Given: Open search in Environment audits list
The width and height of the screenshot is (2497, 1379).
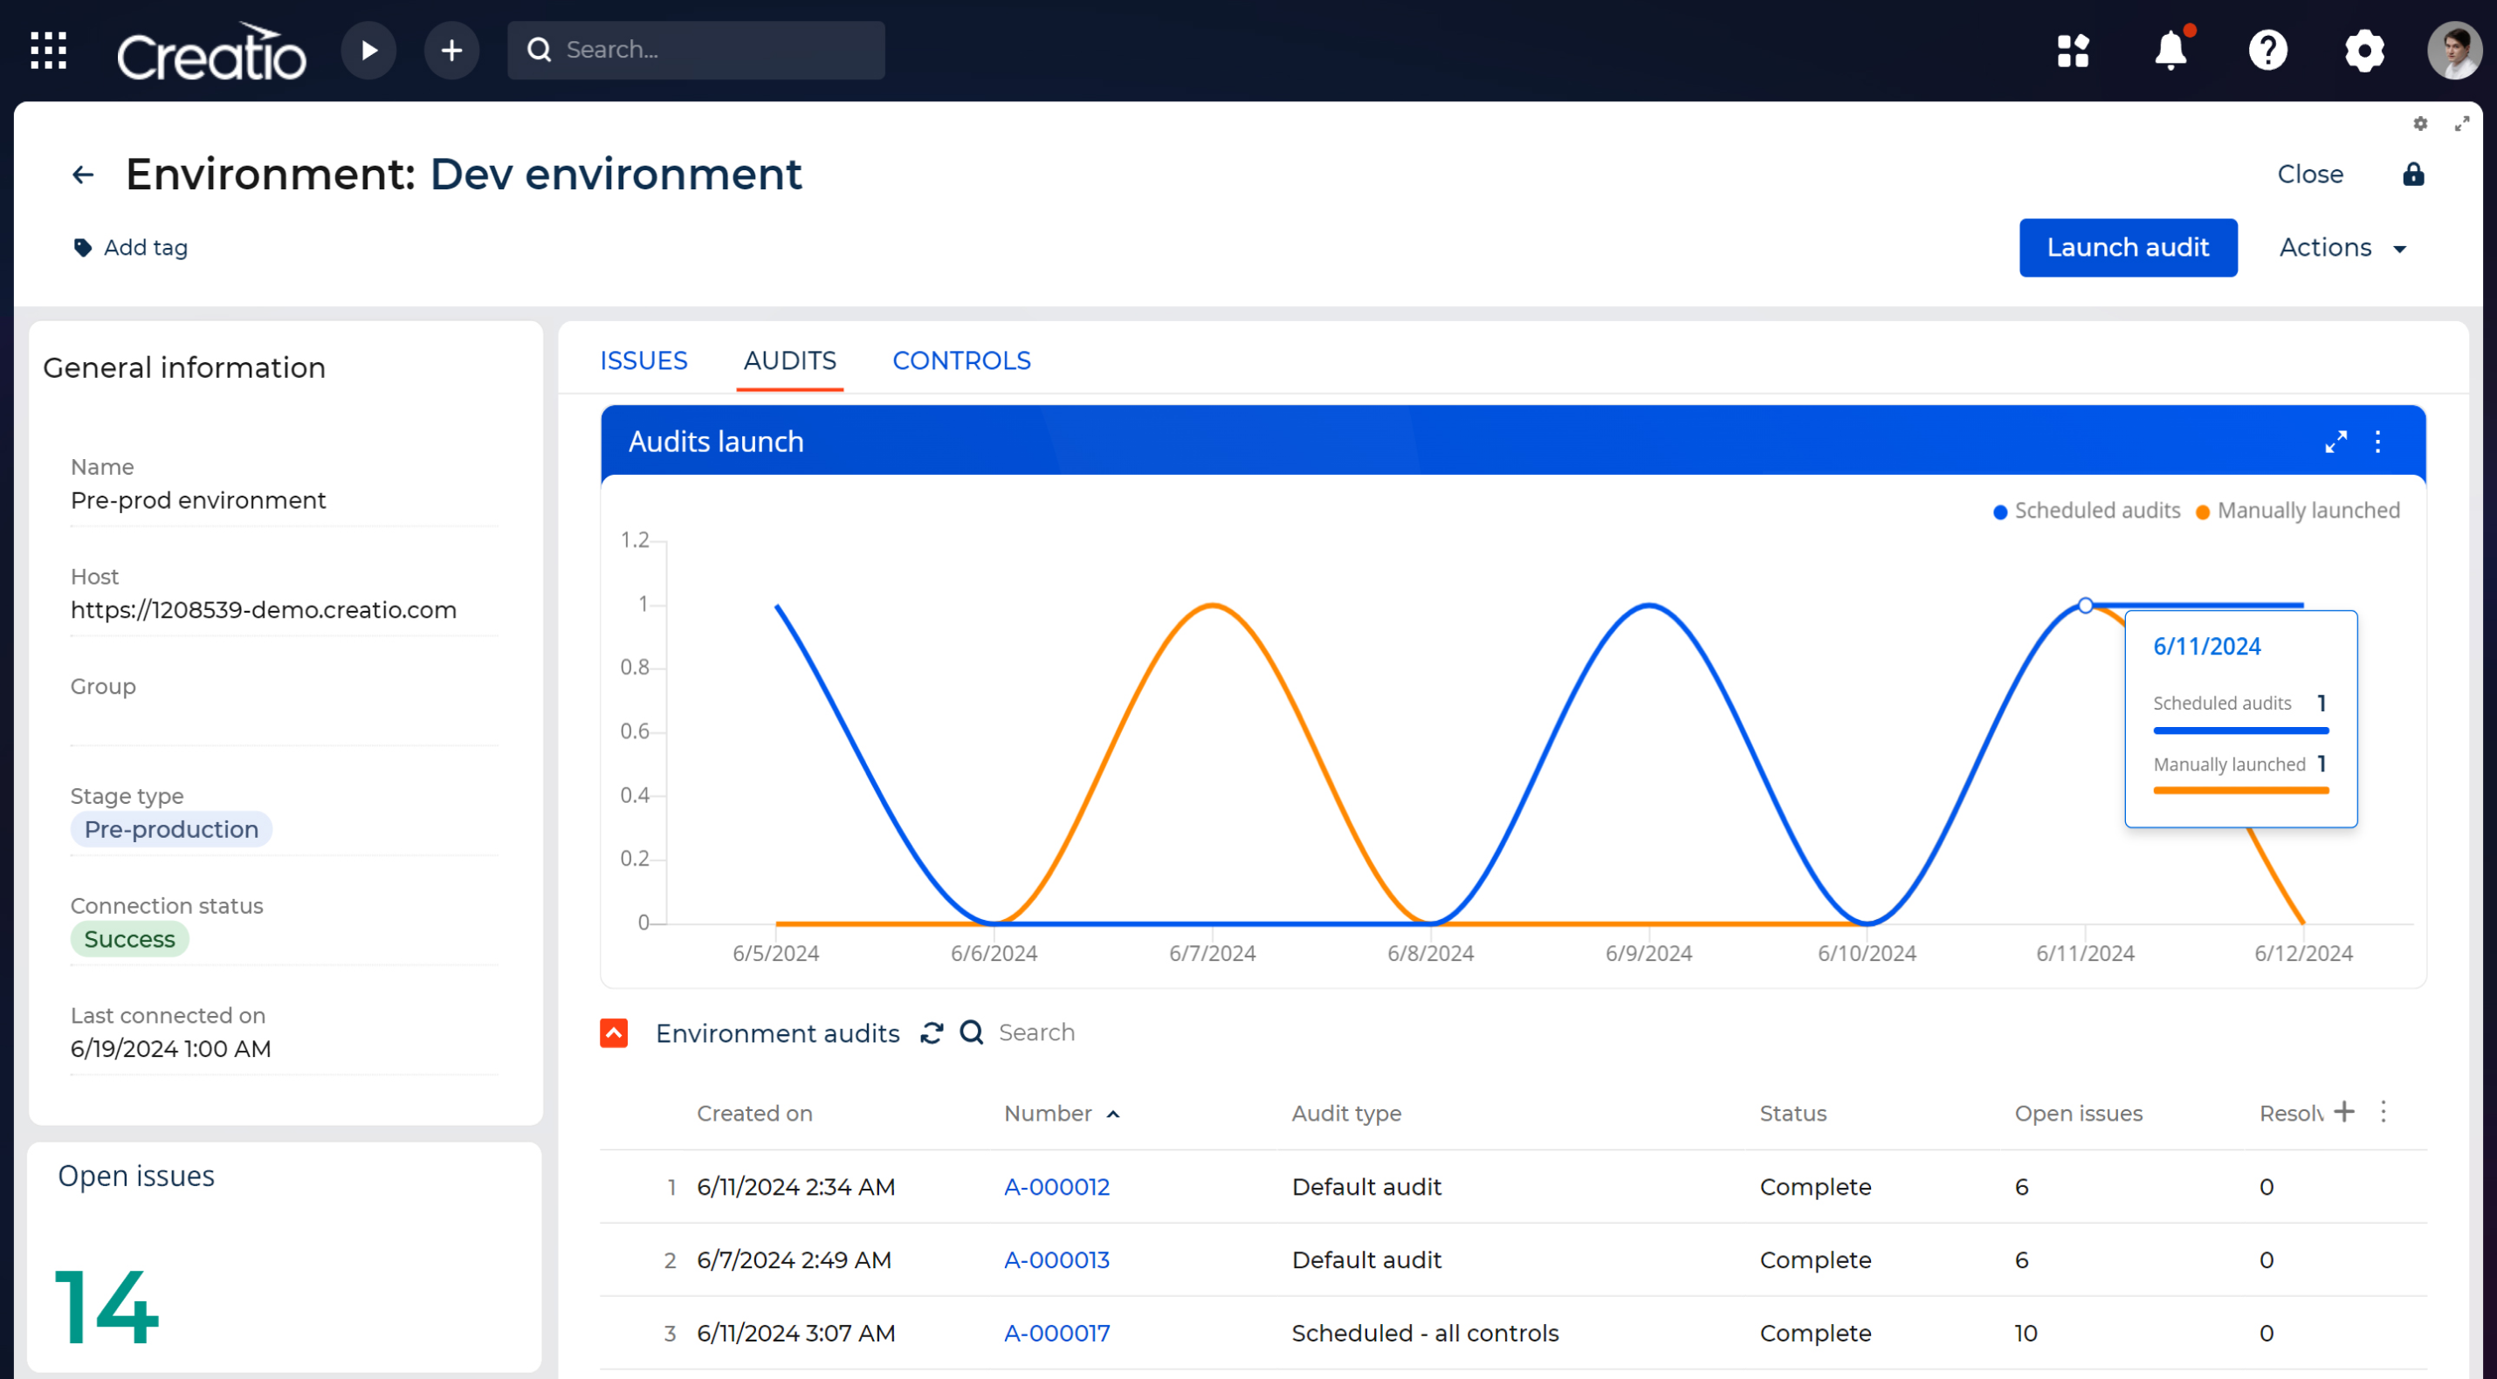Looking at the screenshot, I should click(x=970, y=1033).
